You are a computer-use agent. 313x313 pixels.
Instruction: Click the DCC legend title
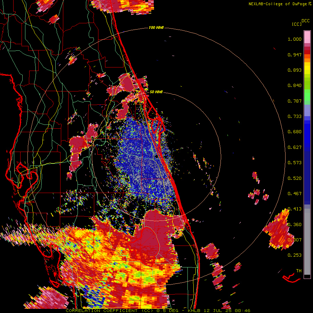click(x=306, y=21)
